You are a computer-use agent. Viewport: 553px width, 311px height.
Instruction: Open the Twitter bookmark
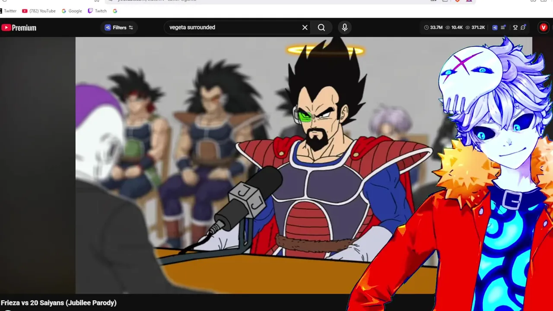tap(8, 11)
